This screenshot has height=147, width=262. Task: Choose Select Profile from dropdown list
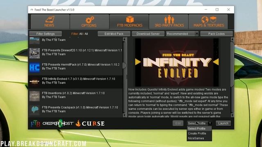click(199, 129)
